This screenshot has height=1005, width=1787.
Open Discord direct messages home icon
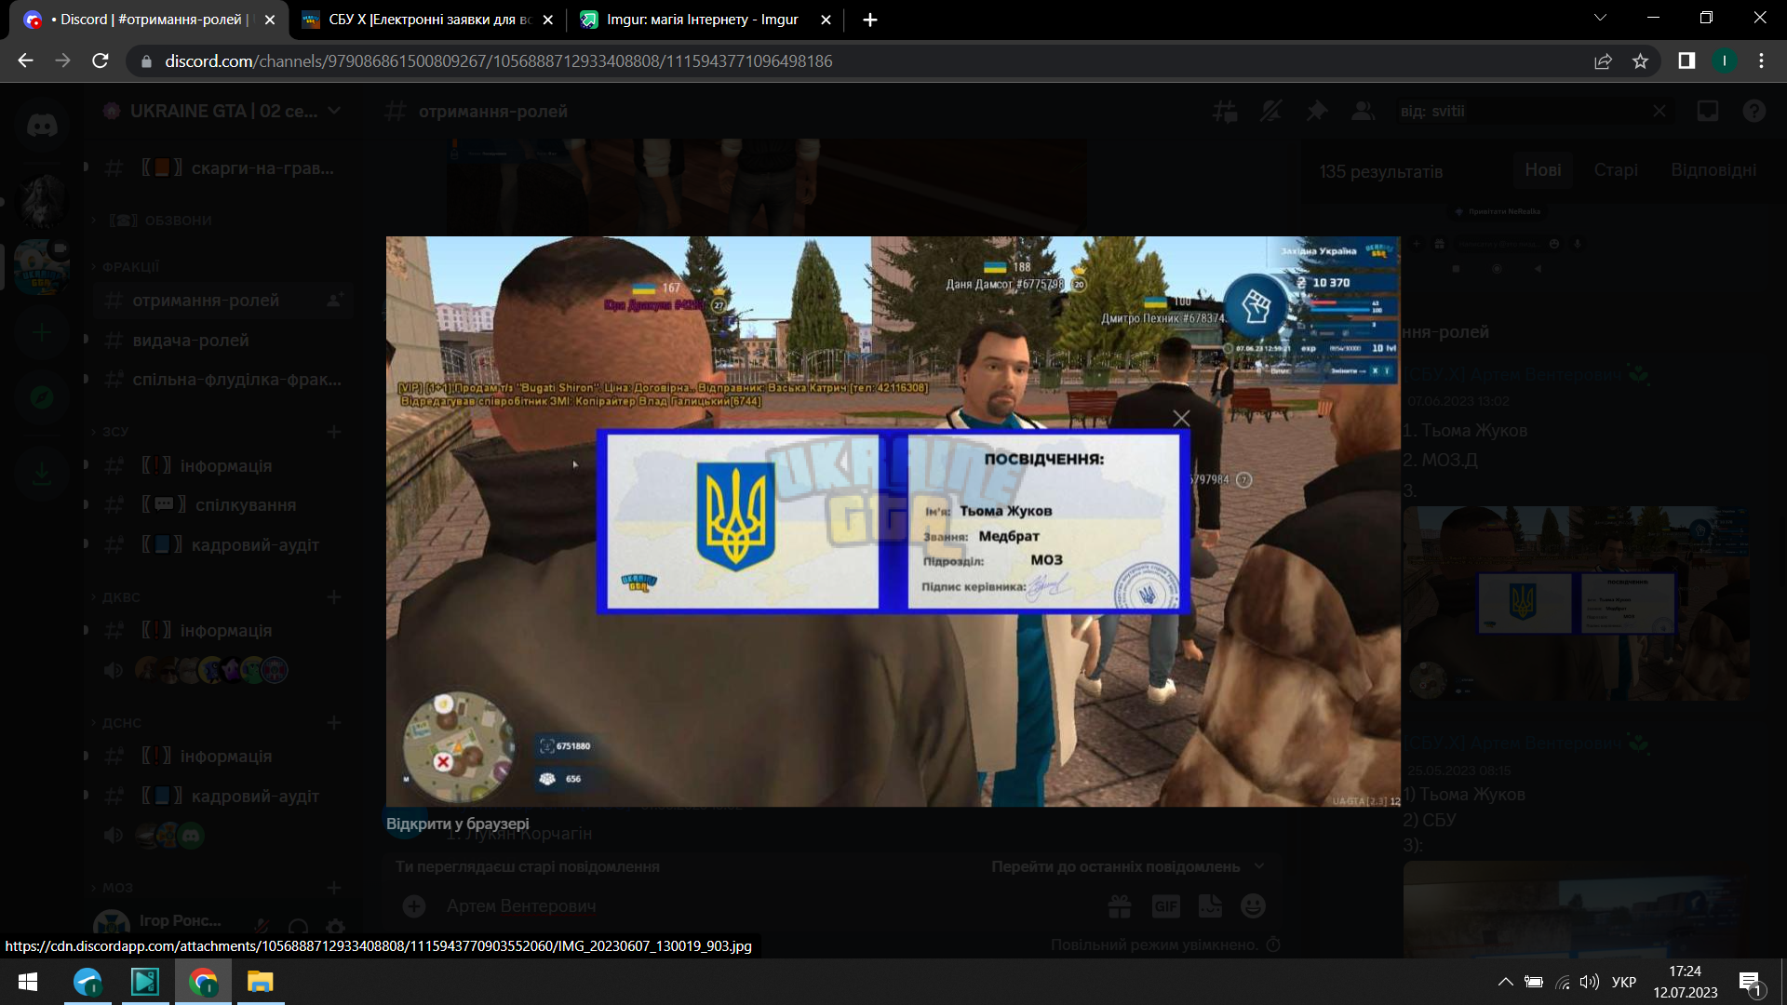coord(42,125)
